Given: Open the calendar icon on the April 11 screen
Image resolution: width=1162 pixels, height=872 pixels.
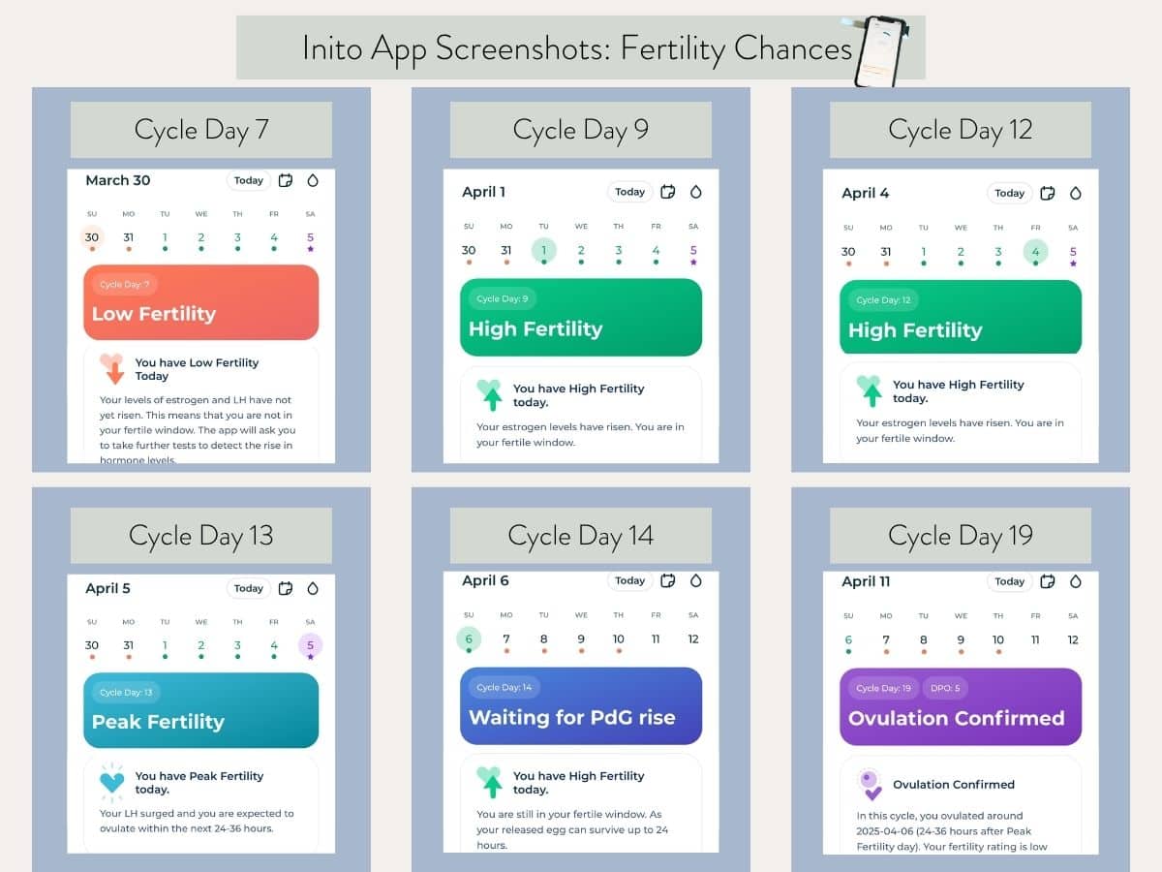Looking at the screenshot, I should click(x=1047, y=581).
